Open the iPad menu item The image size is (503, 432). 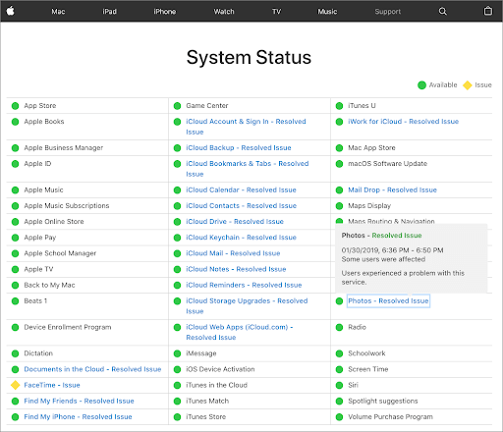click(x=109, y=12)
